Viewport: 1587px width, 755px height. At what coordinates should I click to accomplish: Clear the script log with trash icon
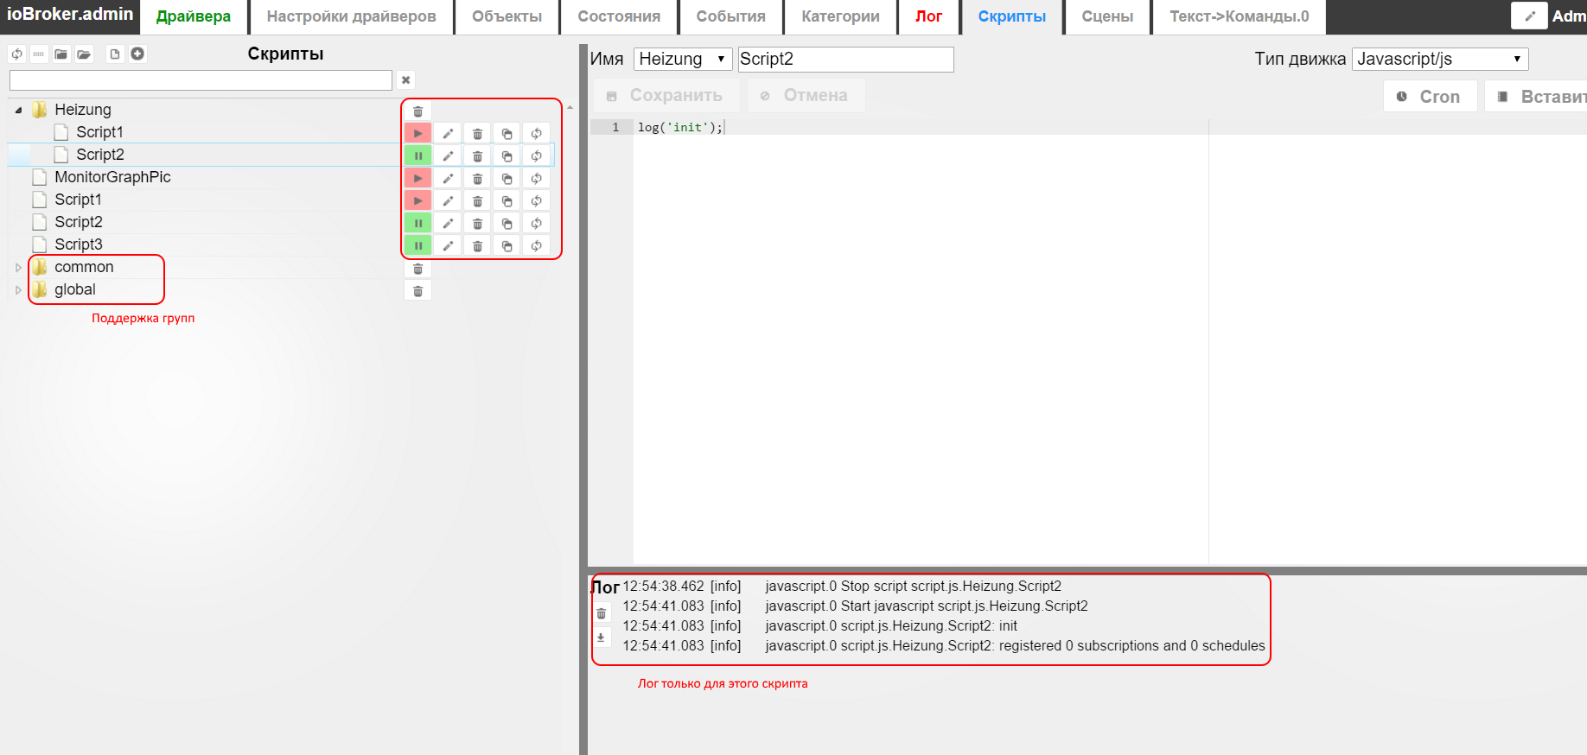(x=602, y=613)
